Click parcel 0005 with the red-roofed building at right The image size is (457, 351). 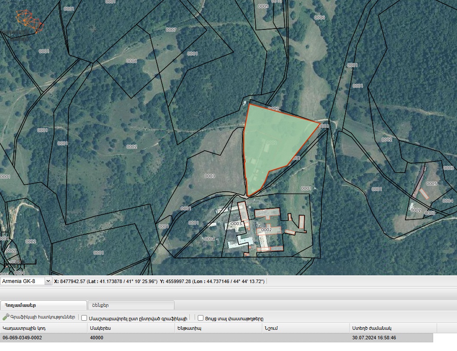click(431, 184)
